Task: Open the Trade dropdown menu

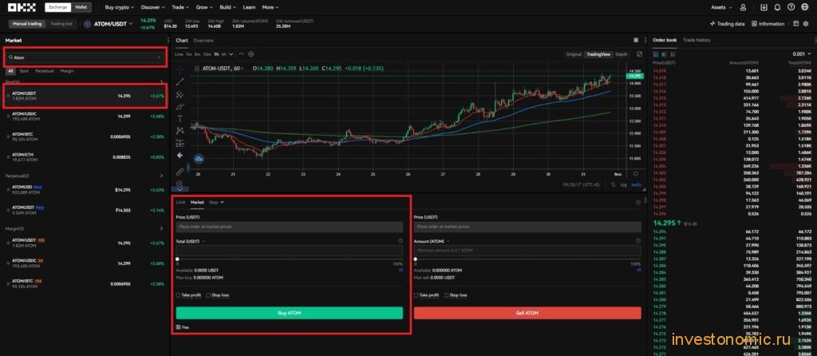Action: point(180,7)
